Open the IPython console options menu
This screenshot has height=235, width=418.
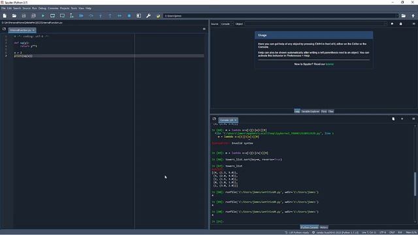click(413, 119)
